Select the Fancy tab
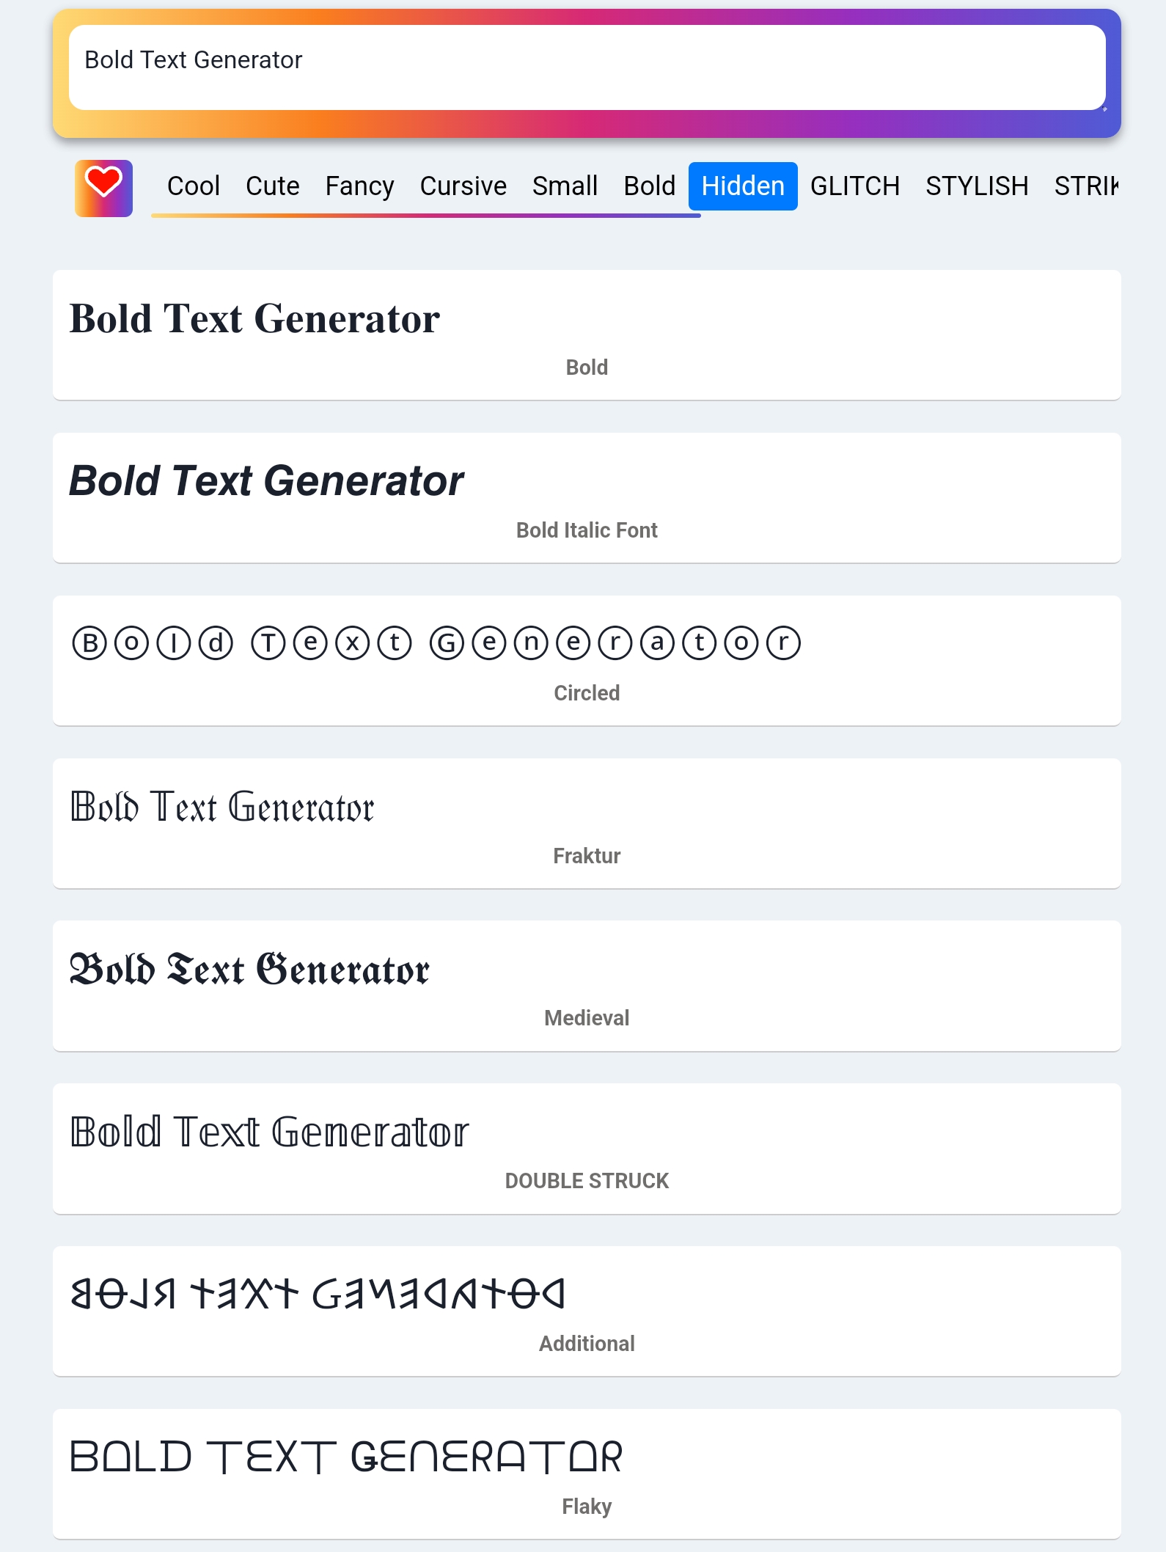Viewport: 1166px width, 1552px height. pyautogui.click(x=359, y=186)
